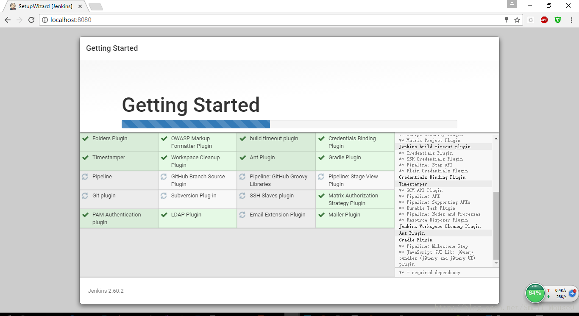This screenshot has width=579, height=316.
Task: Open the Chrome menu dots
Action: [x=571, y=20]
